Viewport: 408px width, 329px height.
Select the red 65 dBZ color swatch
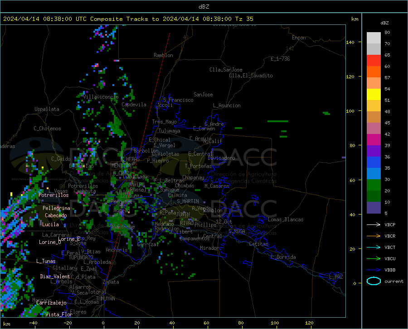(374, 61)
